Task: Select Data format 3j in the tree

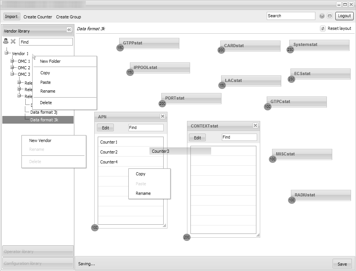Action: (44, 112)
